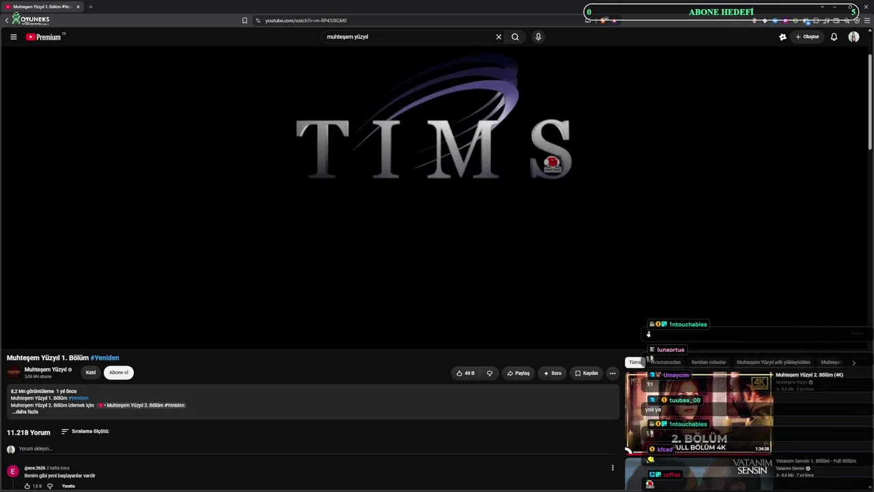
Task: Go back with the browser arrow
Action: click(x=7, y=20)
